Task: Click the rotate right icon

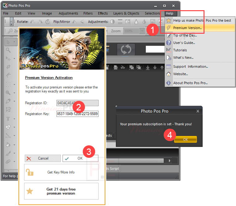Action: (40, 22)
